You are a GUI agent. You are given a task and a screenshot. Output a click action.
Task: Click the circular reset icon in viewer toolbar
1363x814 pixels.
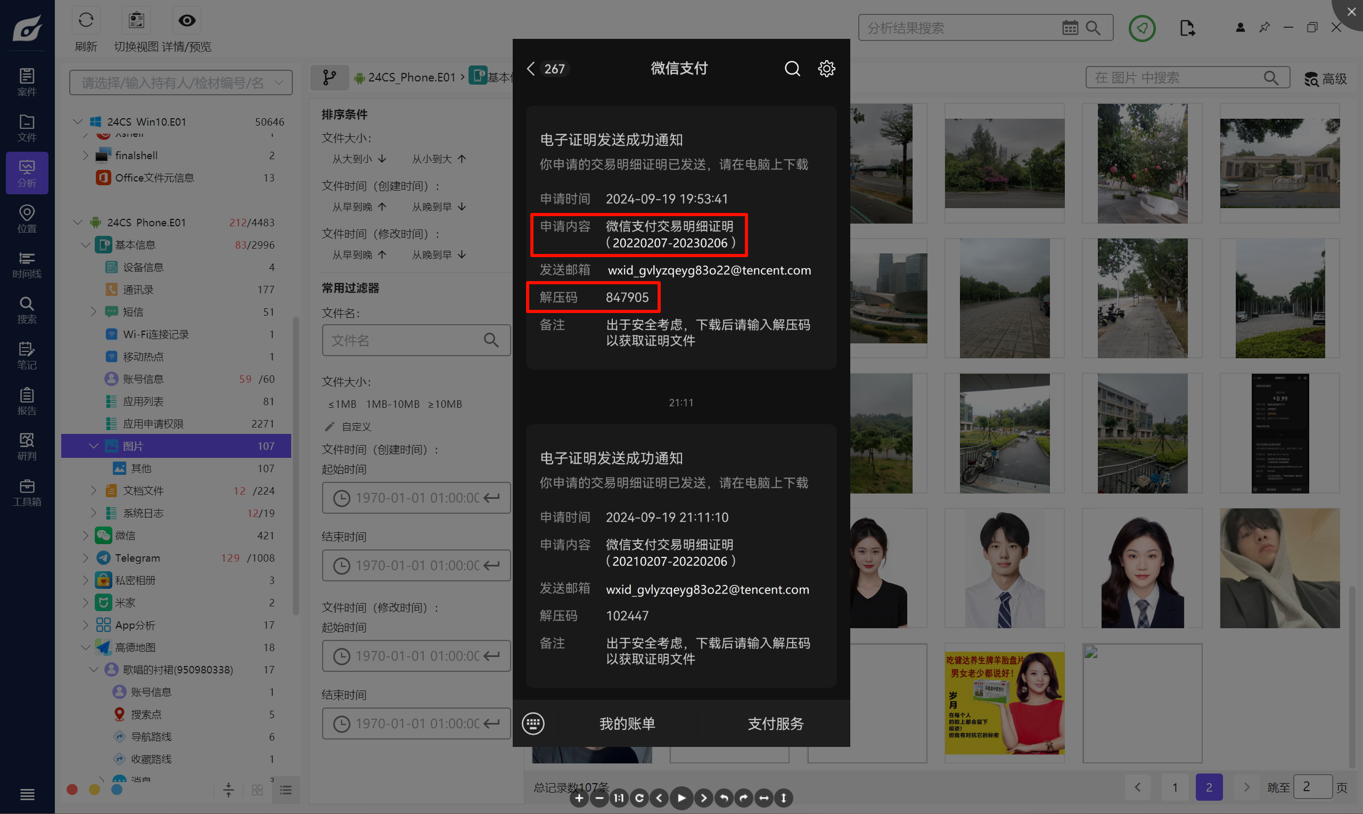click(639, 798)
